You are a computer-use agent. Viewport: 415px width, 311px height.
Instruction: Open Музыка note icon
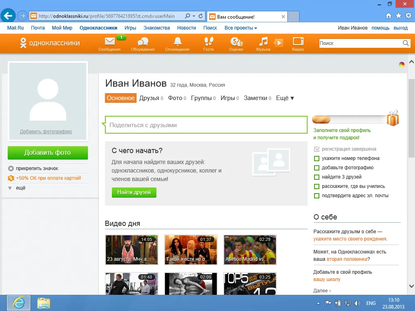pyautogui.click(x=263, y=42)
